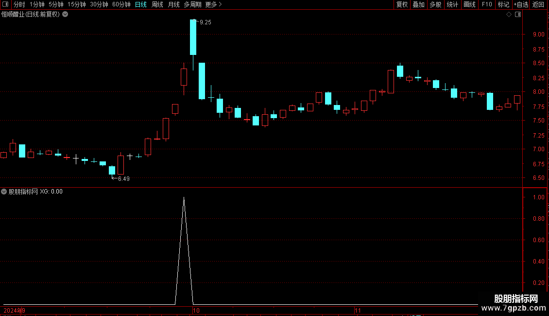The image size is (549, 316).
Task: Click the 9.25 high price label
Action: pos(205,22)
